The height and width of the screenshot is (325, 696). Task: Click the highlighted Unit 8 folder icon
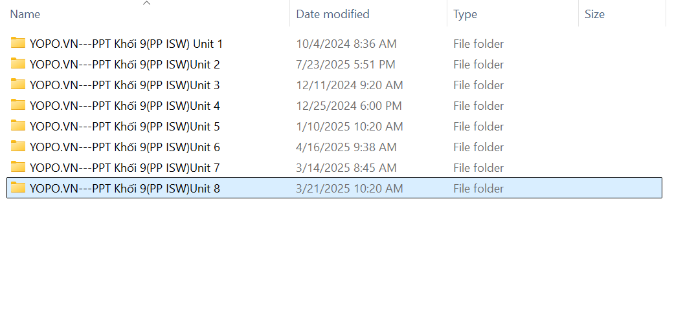[18, 188]
